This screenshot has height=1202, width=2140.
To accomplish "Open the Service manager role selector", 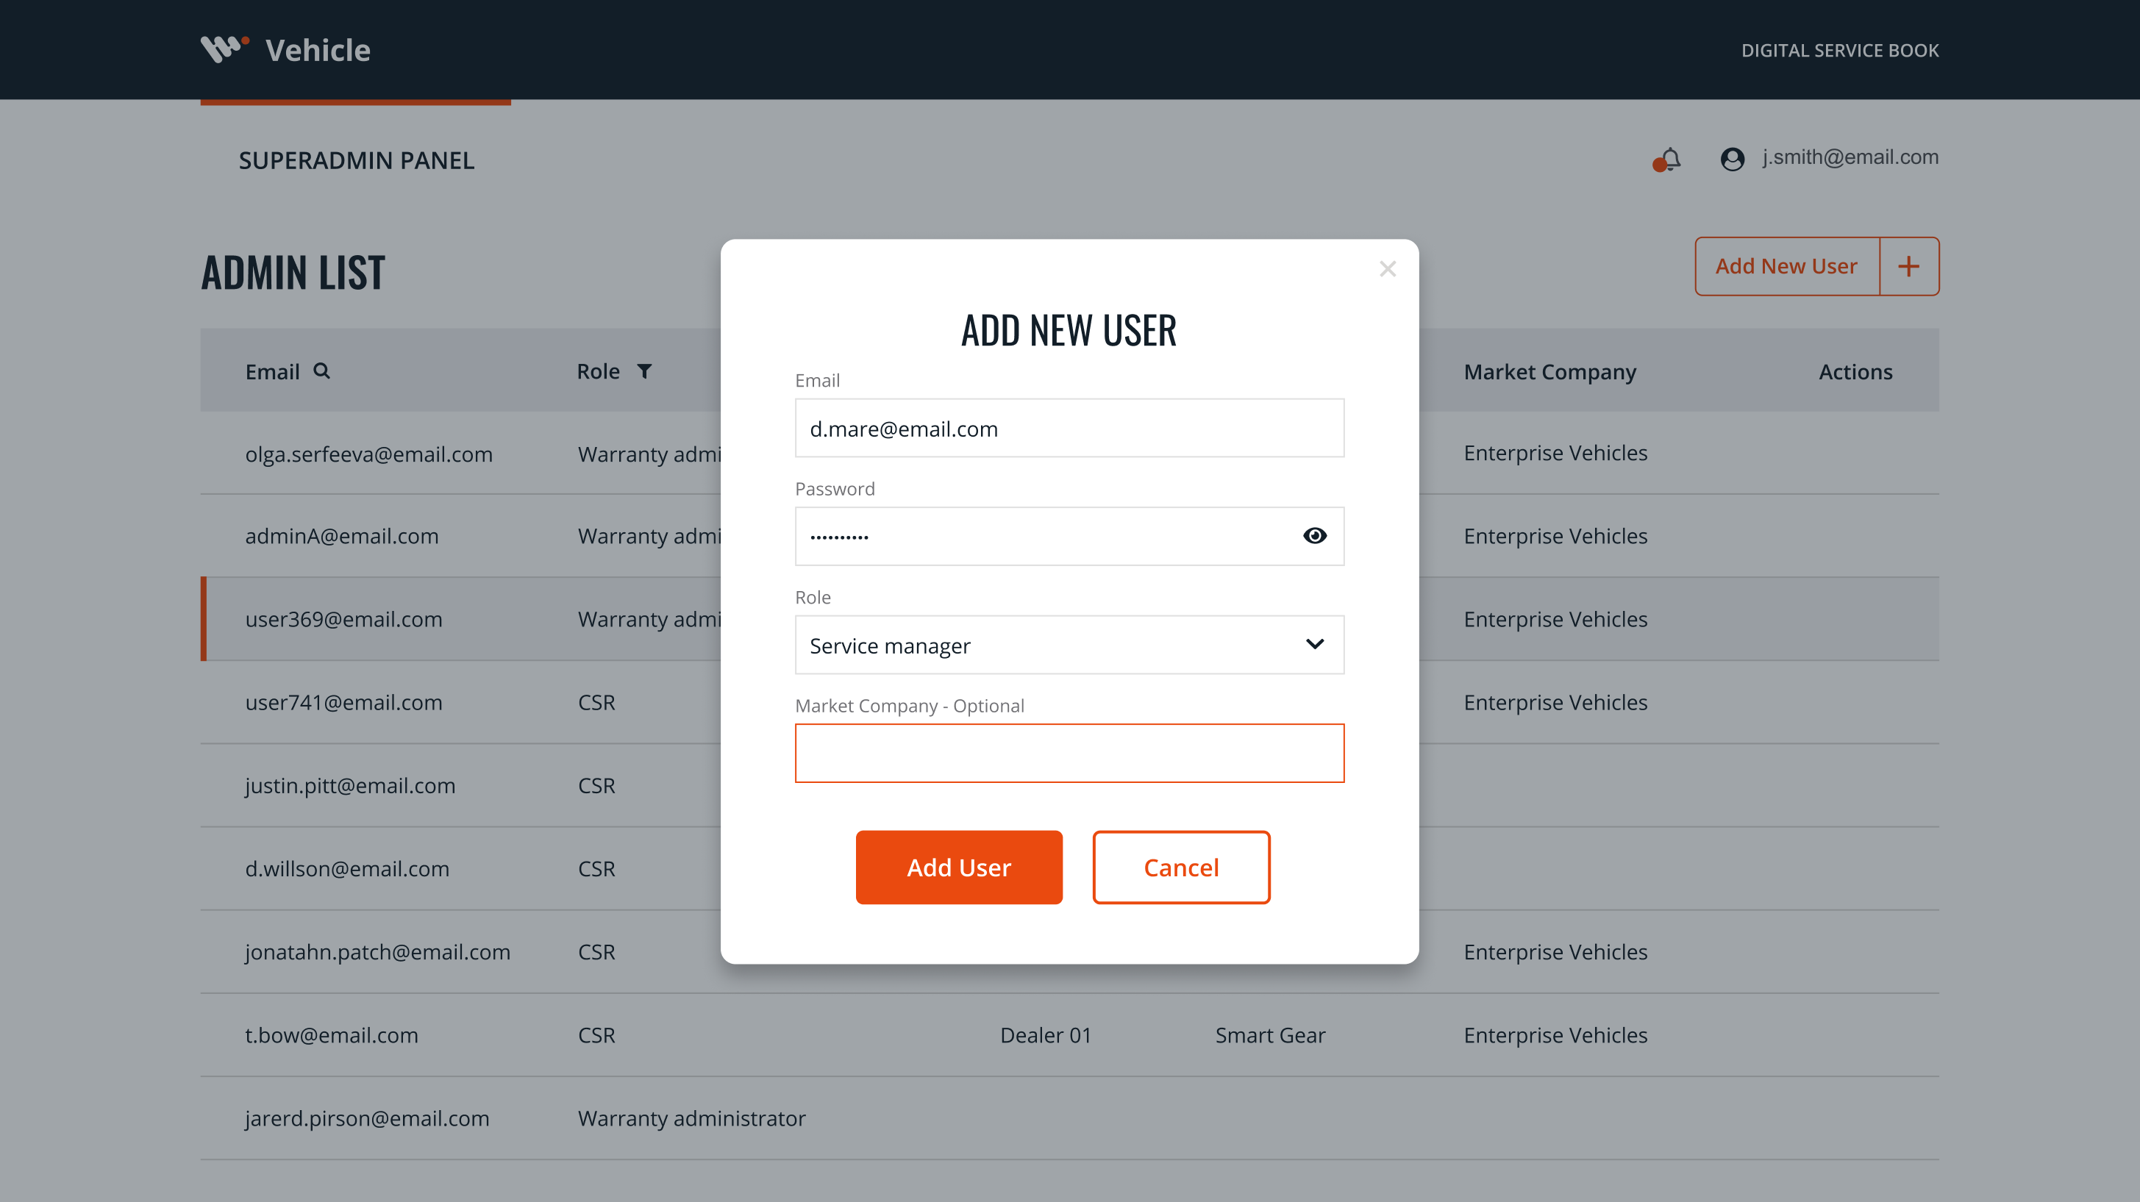I will click(1038, 645).
